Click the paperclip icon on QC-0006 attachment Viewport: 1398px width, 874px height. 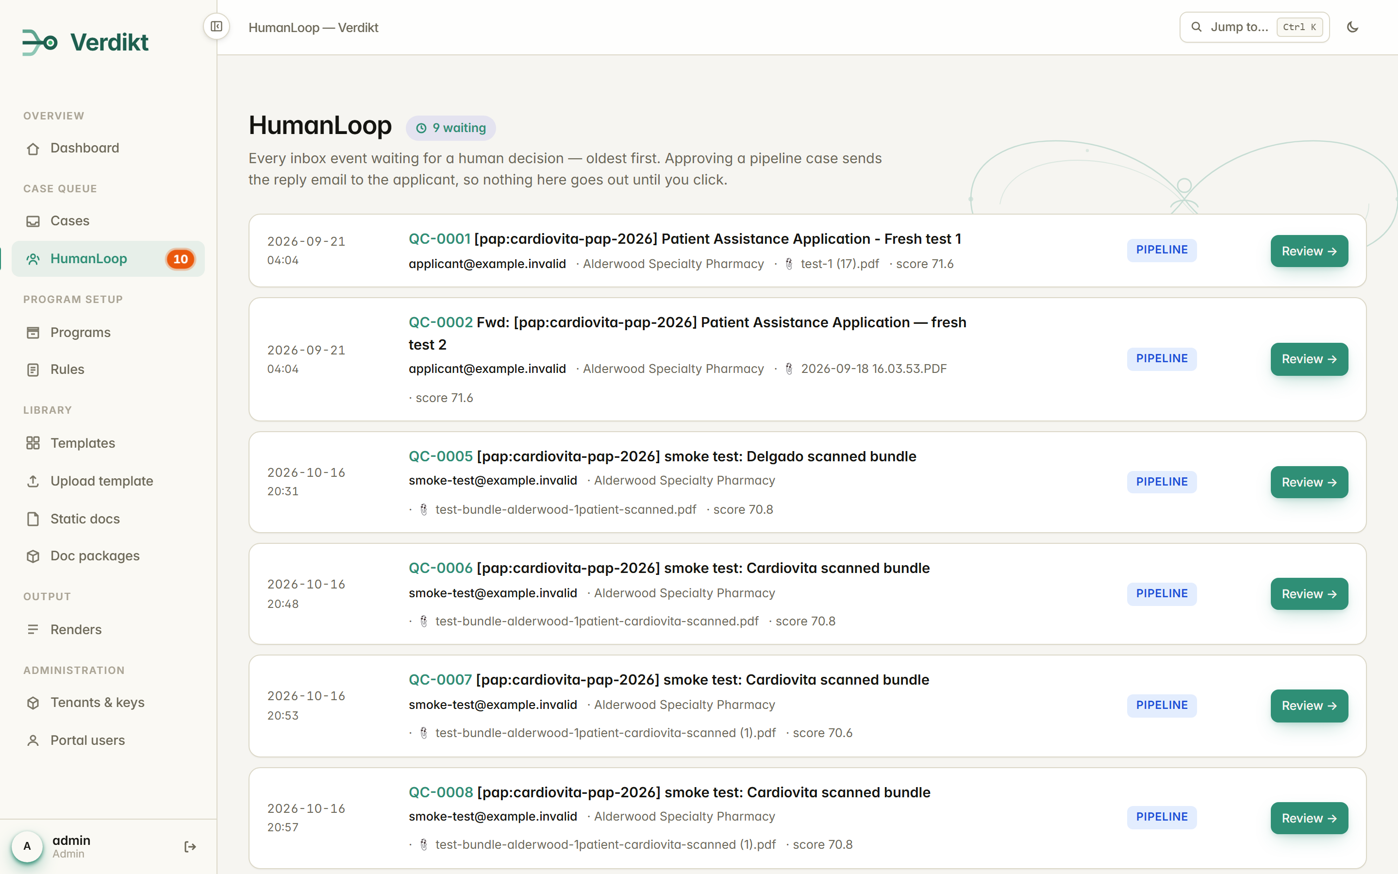click(423, 621)
